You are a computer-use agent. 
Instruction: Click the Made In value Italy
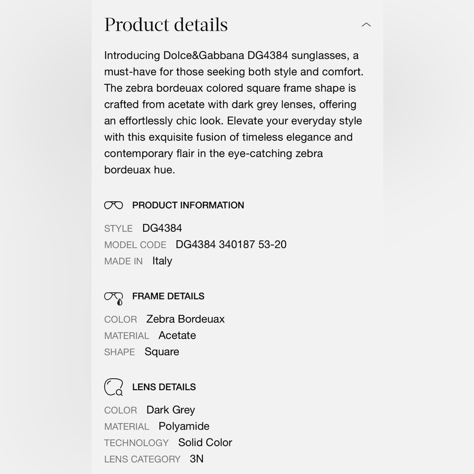[162, 261]
